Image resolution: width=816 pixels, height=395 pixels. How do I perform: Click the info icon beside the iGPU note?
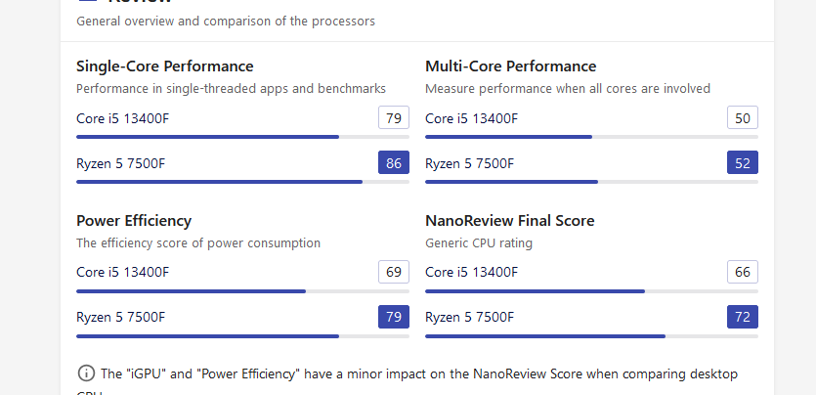pyautogui.click(x=86, y=373)
